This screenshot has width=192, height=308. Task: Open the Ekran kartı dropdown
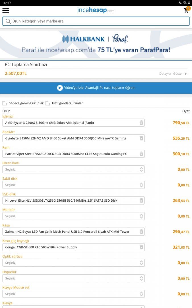click(73, 169)
